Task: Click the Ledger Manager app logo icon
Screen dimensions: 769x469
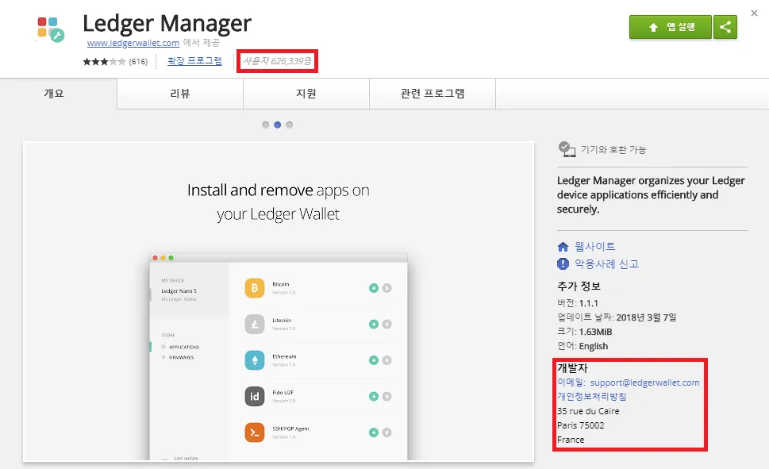Action: (x=51, y=29)
